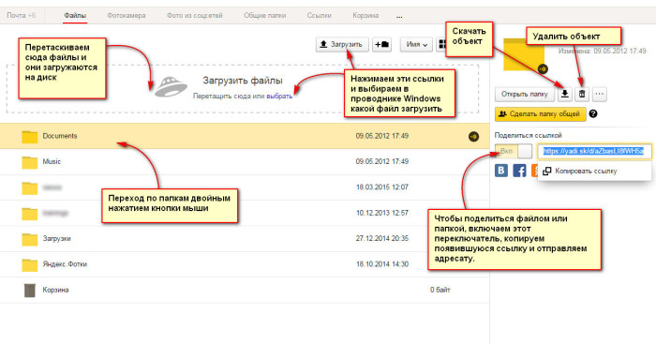Expand the Имя sort dropdown
Viewport: 656px width, 344px height.
tap(416, 44)
